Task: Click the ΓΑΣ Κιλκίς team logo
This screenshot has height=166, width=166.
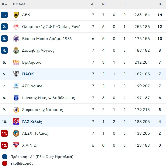Action: [x=16, y=122]
